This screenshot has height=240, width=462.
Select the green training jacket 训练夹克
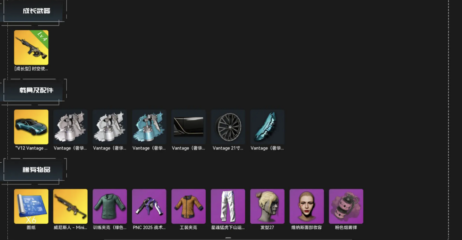click(110, 206)
